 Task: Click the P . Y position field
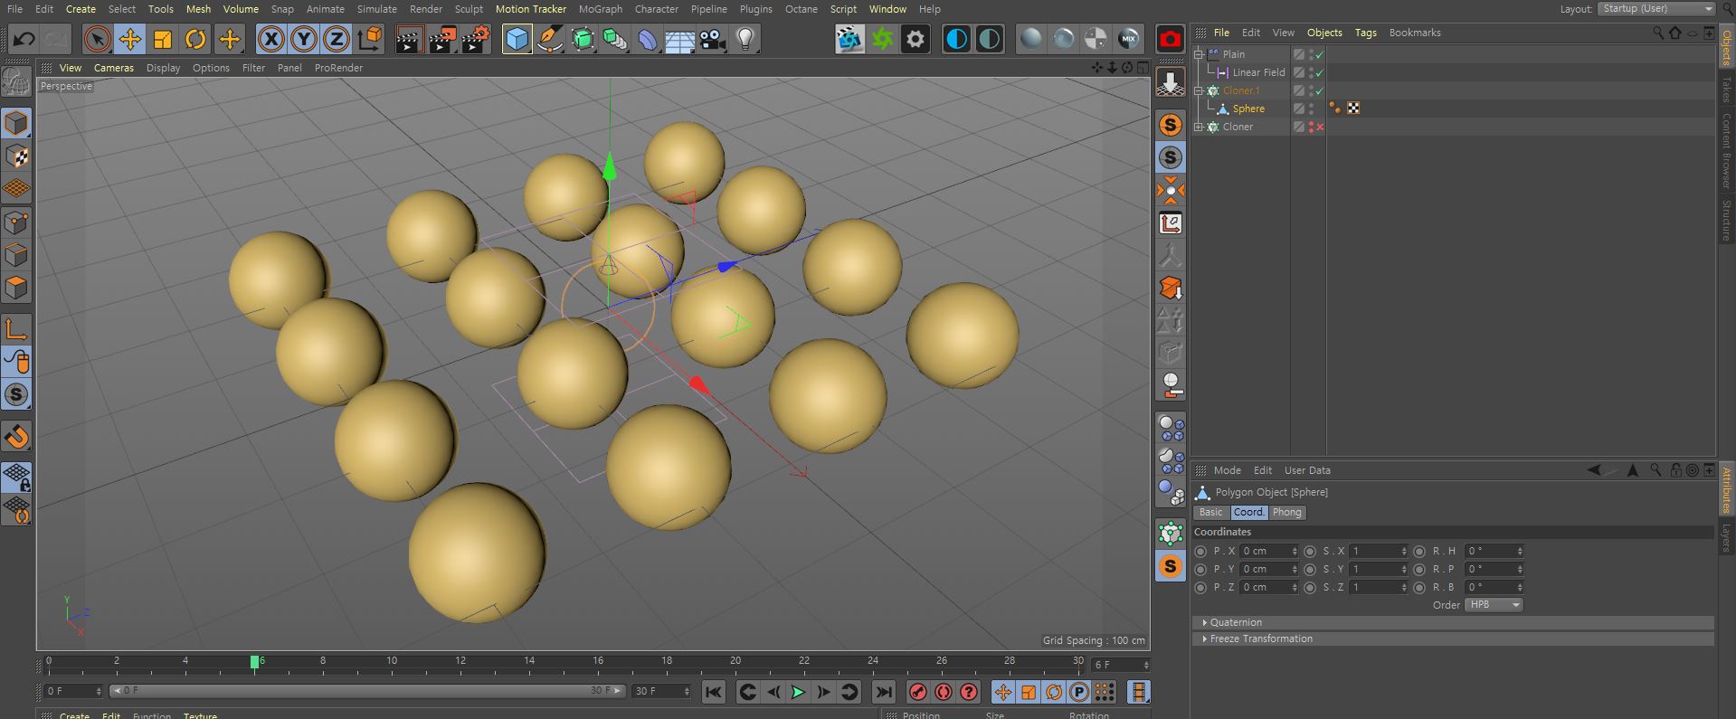point(1269,569)
